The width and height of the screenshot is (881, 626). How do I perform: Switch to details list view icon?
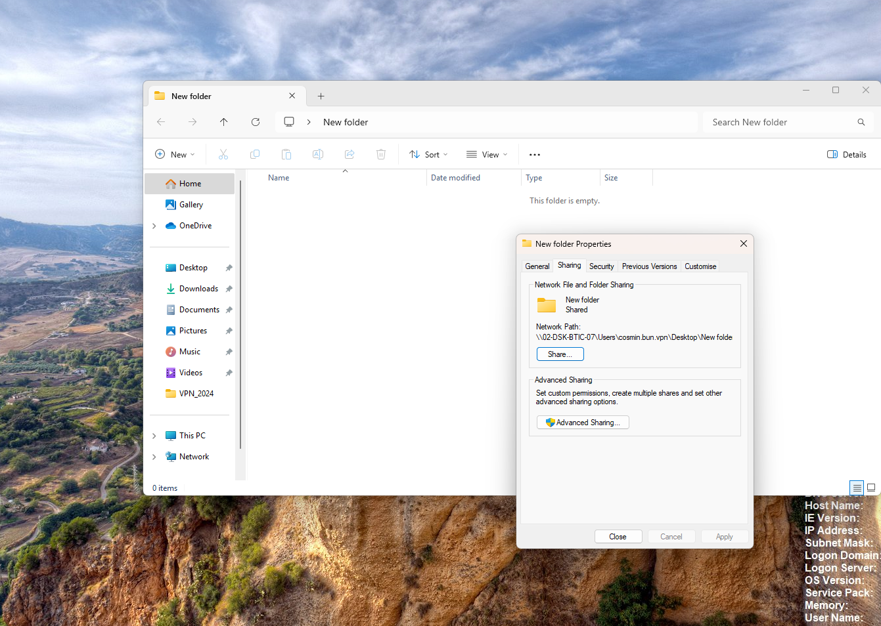click(x=857, y=488)
